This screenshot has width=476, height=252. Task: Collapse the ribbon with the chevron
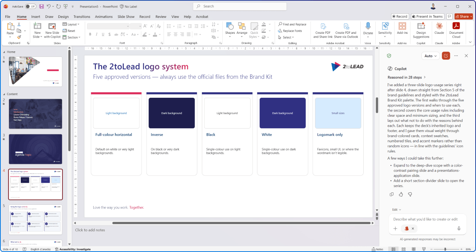click(x=470, y=43)
